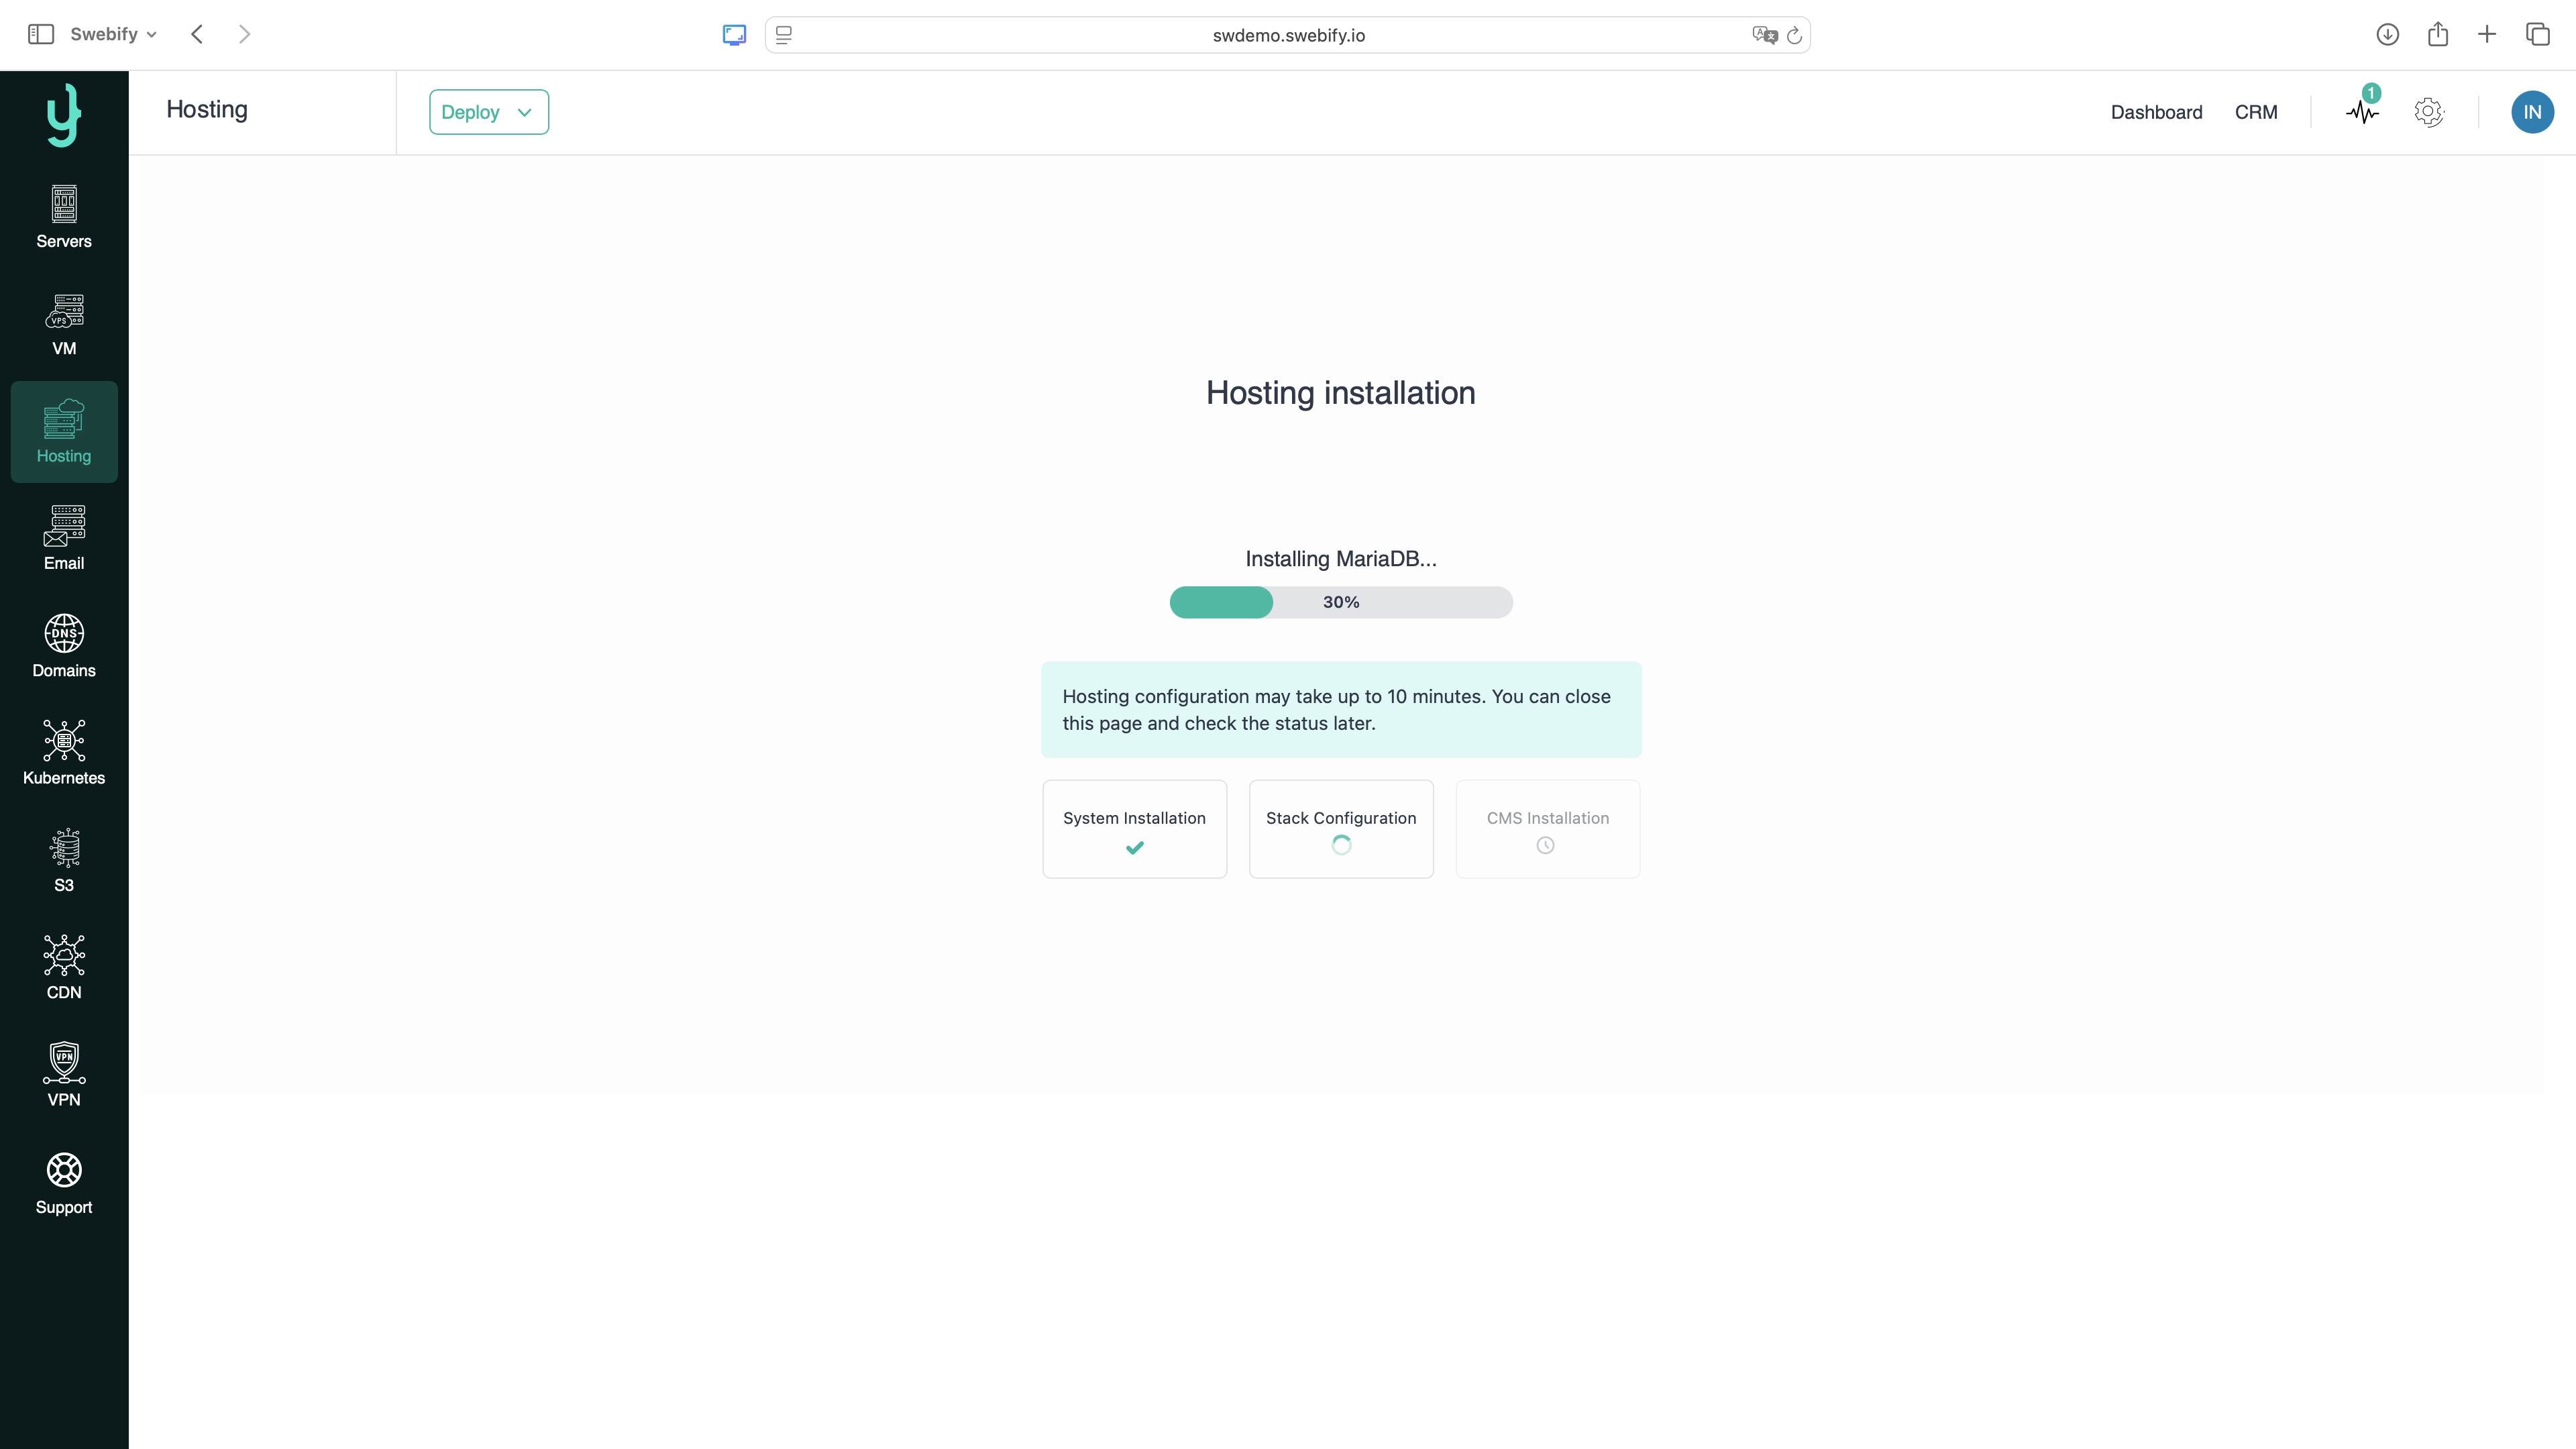Open the VPN section in sidebar
Viewport: 2576px width, 1449px height.
(x=64, y=1075)
